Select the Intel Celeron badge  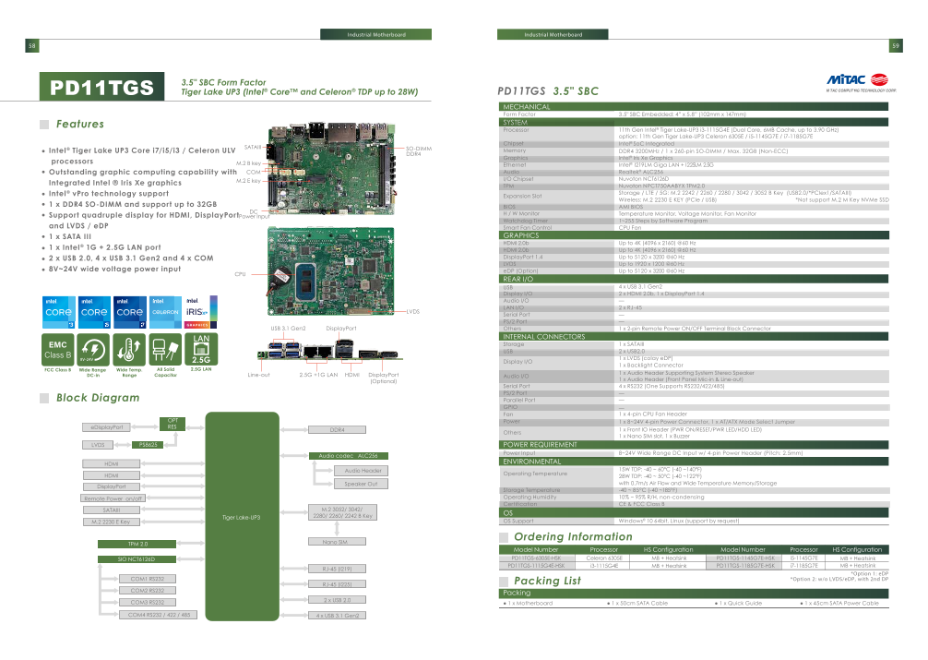165,313
